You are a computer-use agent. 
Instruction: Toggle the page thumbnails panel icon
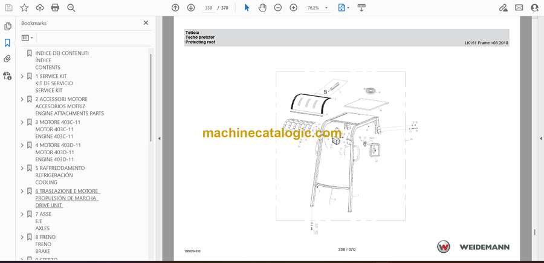click(8, 27)
